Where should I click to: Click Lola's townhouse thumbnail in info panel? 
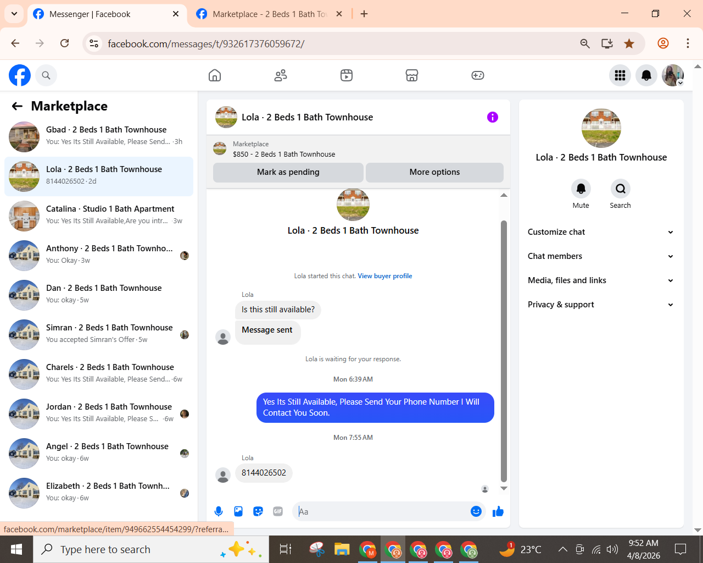[601, 128]
